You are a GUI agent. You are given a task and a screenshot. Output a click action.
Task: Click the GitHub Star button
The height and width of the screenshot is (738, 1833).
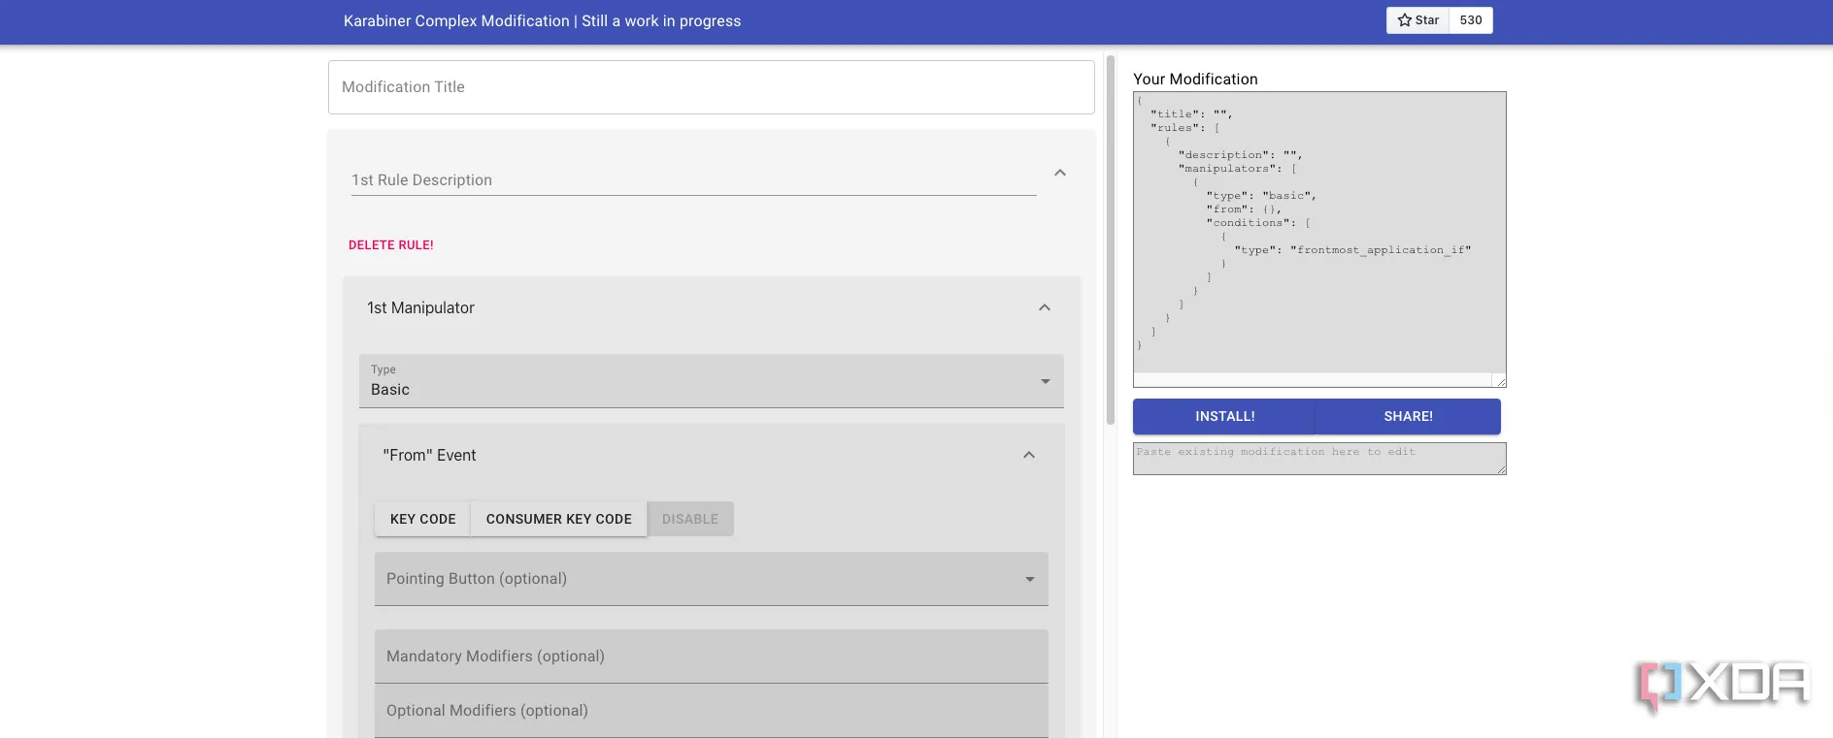1417,20
